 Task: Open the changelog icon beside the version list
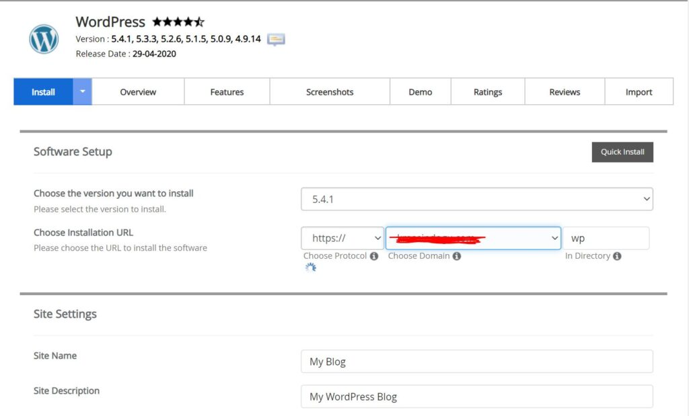pyautogui.click(x=276, y=40)
